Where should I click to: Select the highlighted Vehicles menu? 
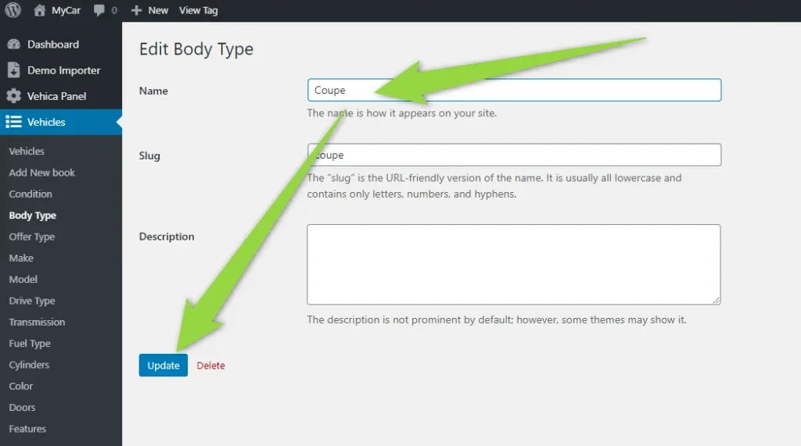(x=61, y=122)
